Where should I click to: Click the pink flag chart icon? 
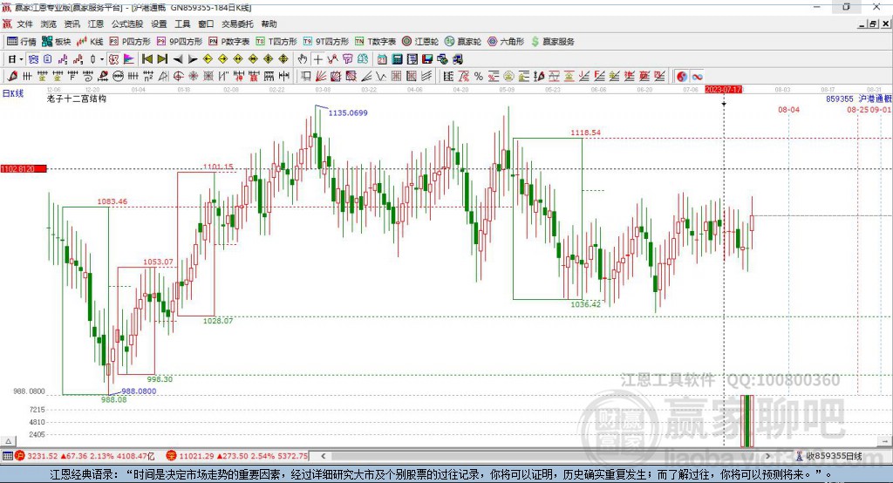coord(129,59)
